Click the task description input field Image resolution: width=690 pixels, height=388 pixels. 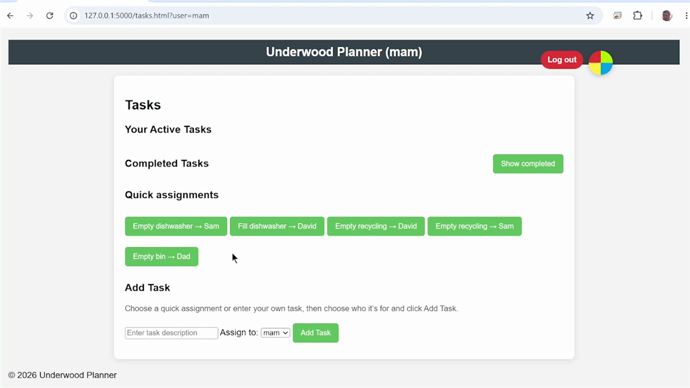pyautogui.click(x=171, y=333)
